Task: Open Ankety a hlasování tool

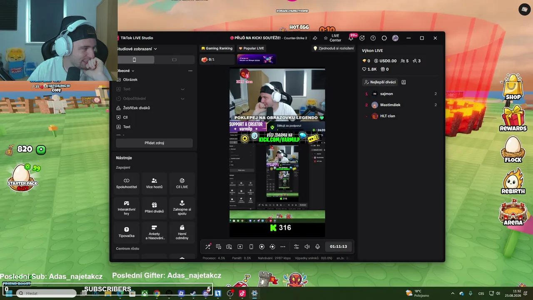Action: (x=154, y=232)
